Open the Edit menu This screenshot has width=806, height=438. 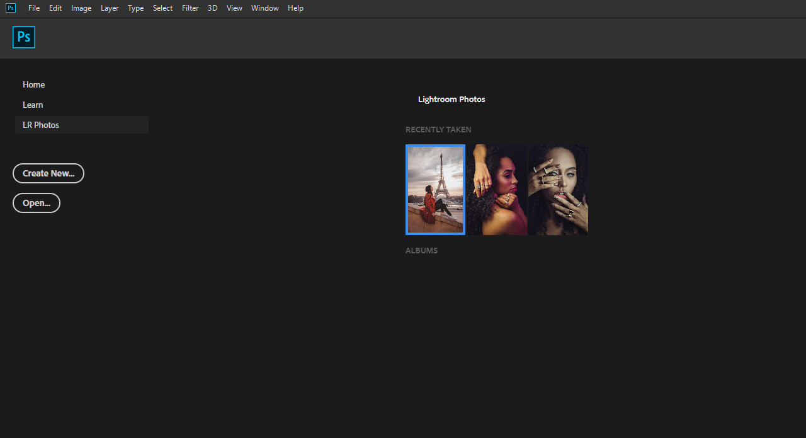tap(55, 8)
